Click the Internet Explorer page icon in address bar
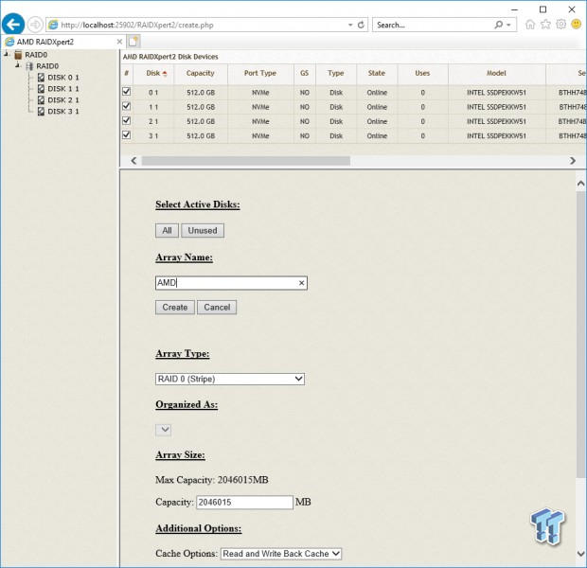587x568 pixels. [x=54, y=25]
